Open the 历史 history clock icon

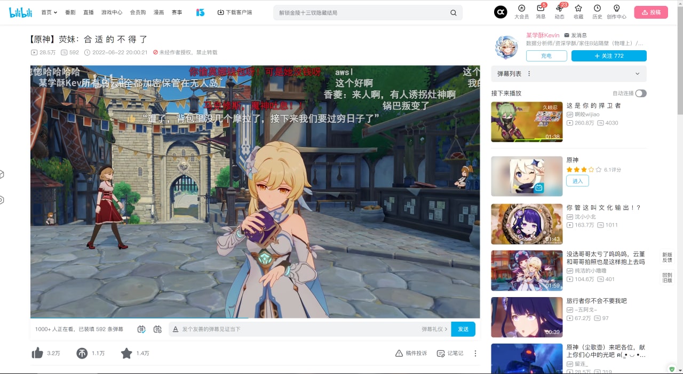point(597,9)
